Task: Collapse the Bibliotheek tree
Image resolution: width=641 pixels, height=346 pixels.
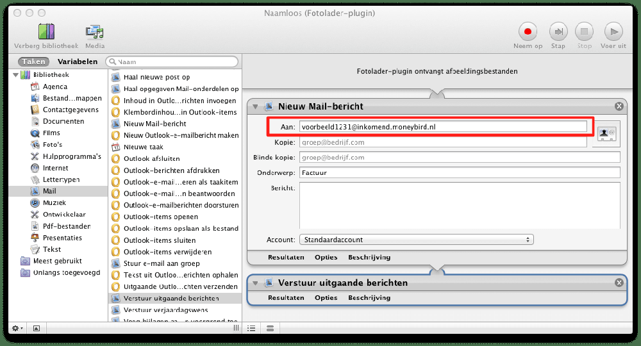Action: (x=15, y=75)
